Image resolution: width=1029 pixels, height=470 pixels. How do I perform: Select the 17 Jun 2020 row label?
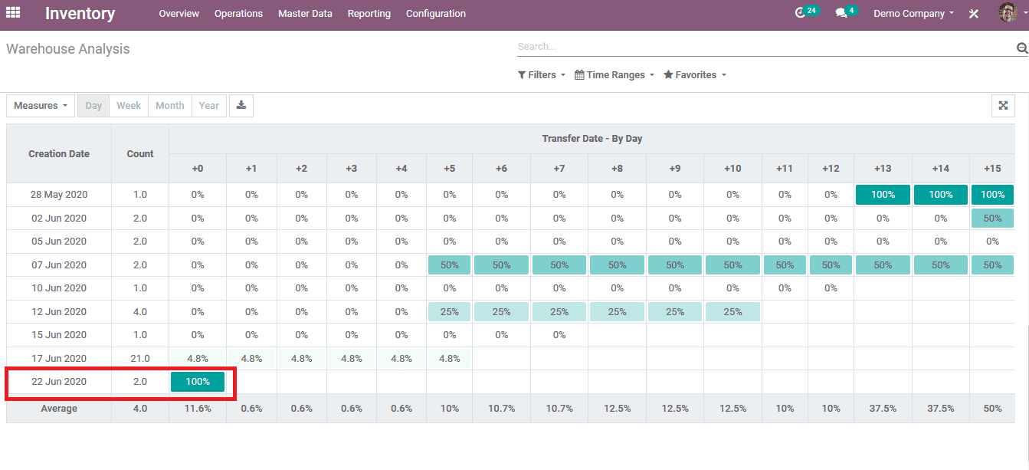[x=59, y=359]
